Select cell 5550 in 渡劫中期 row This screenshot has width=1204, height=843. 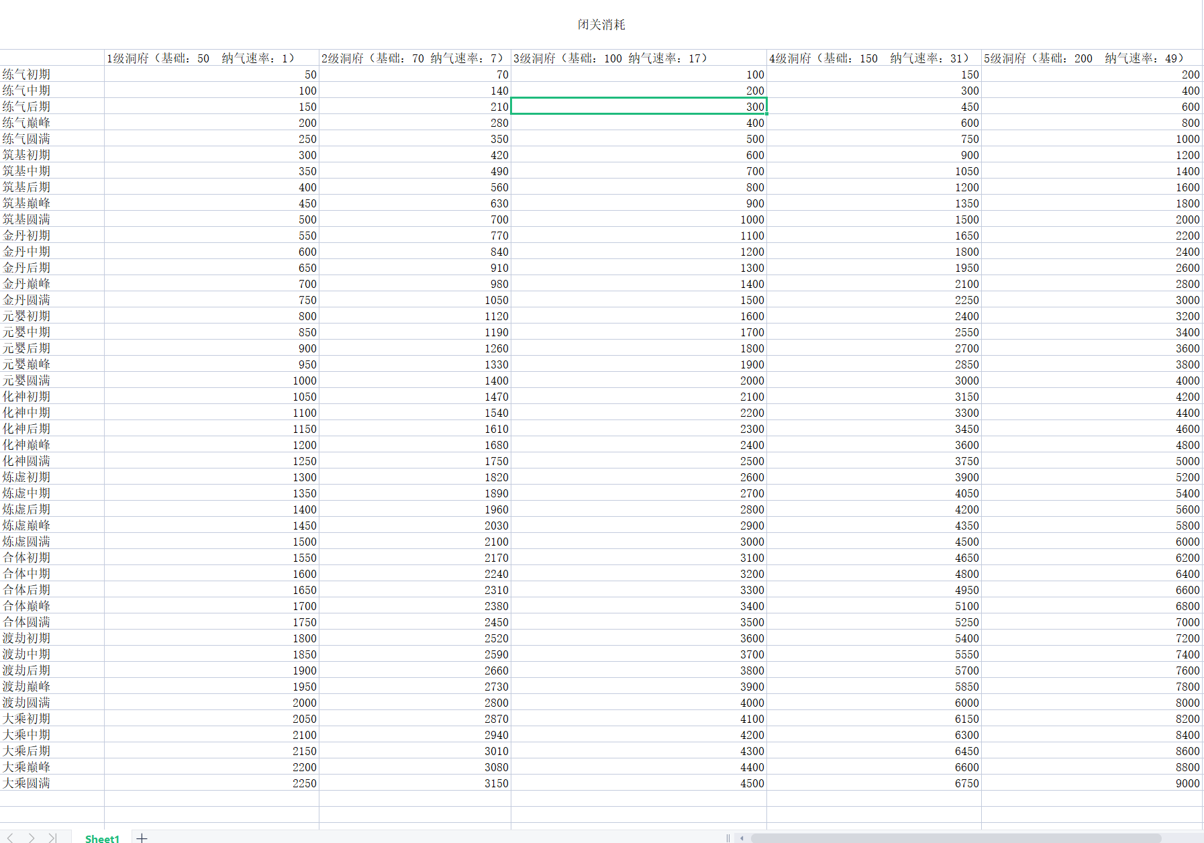click(874, 654)
